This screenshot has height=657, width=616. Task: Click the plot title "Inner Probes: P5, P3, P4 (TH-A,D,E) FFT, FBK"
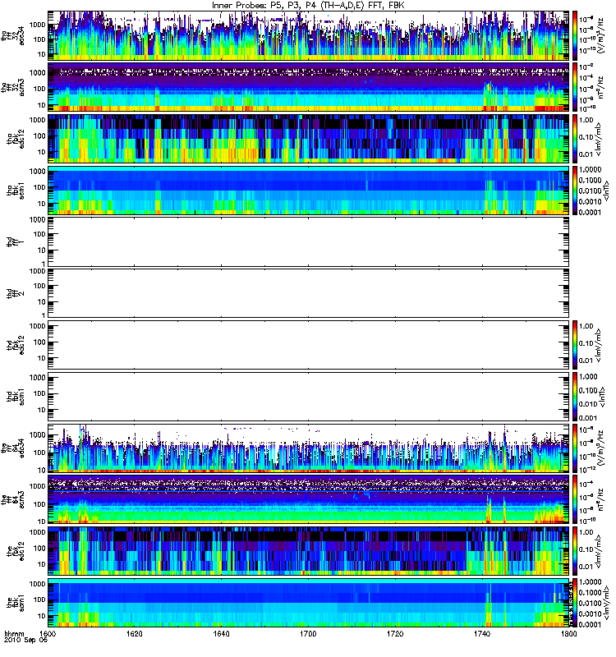coord(308,6)
